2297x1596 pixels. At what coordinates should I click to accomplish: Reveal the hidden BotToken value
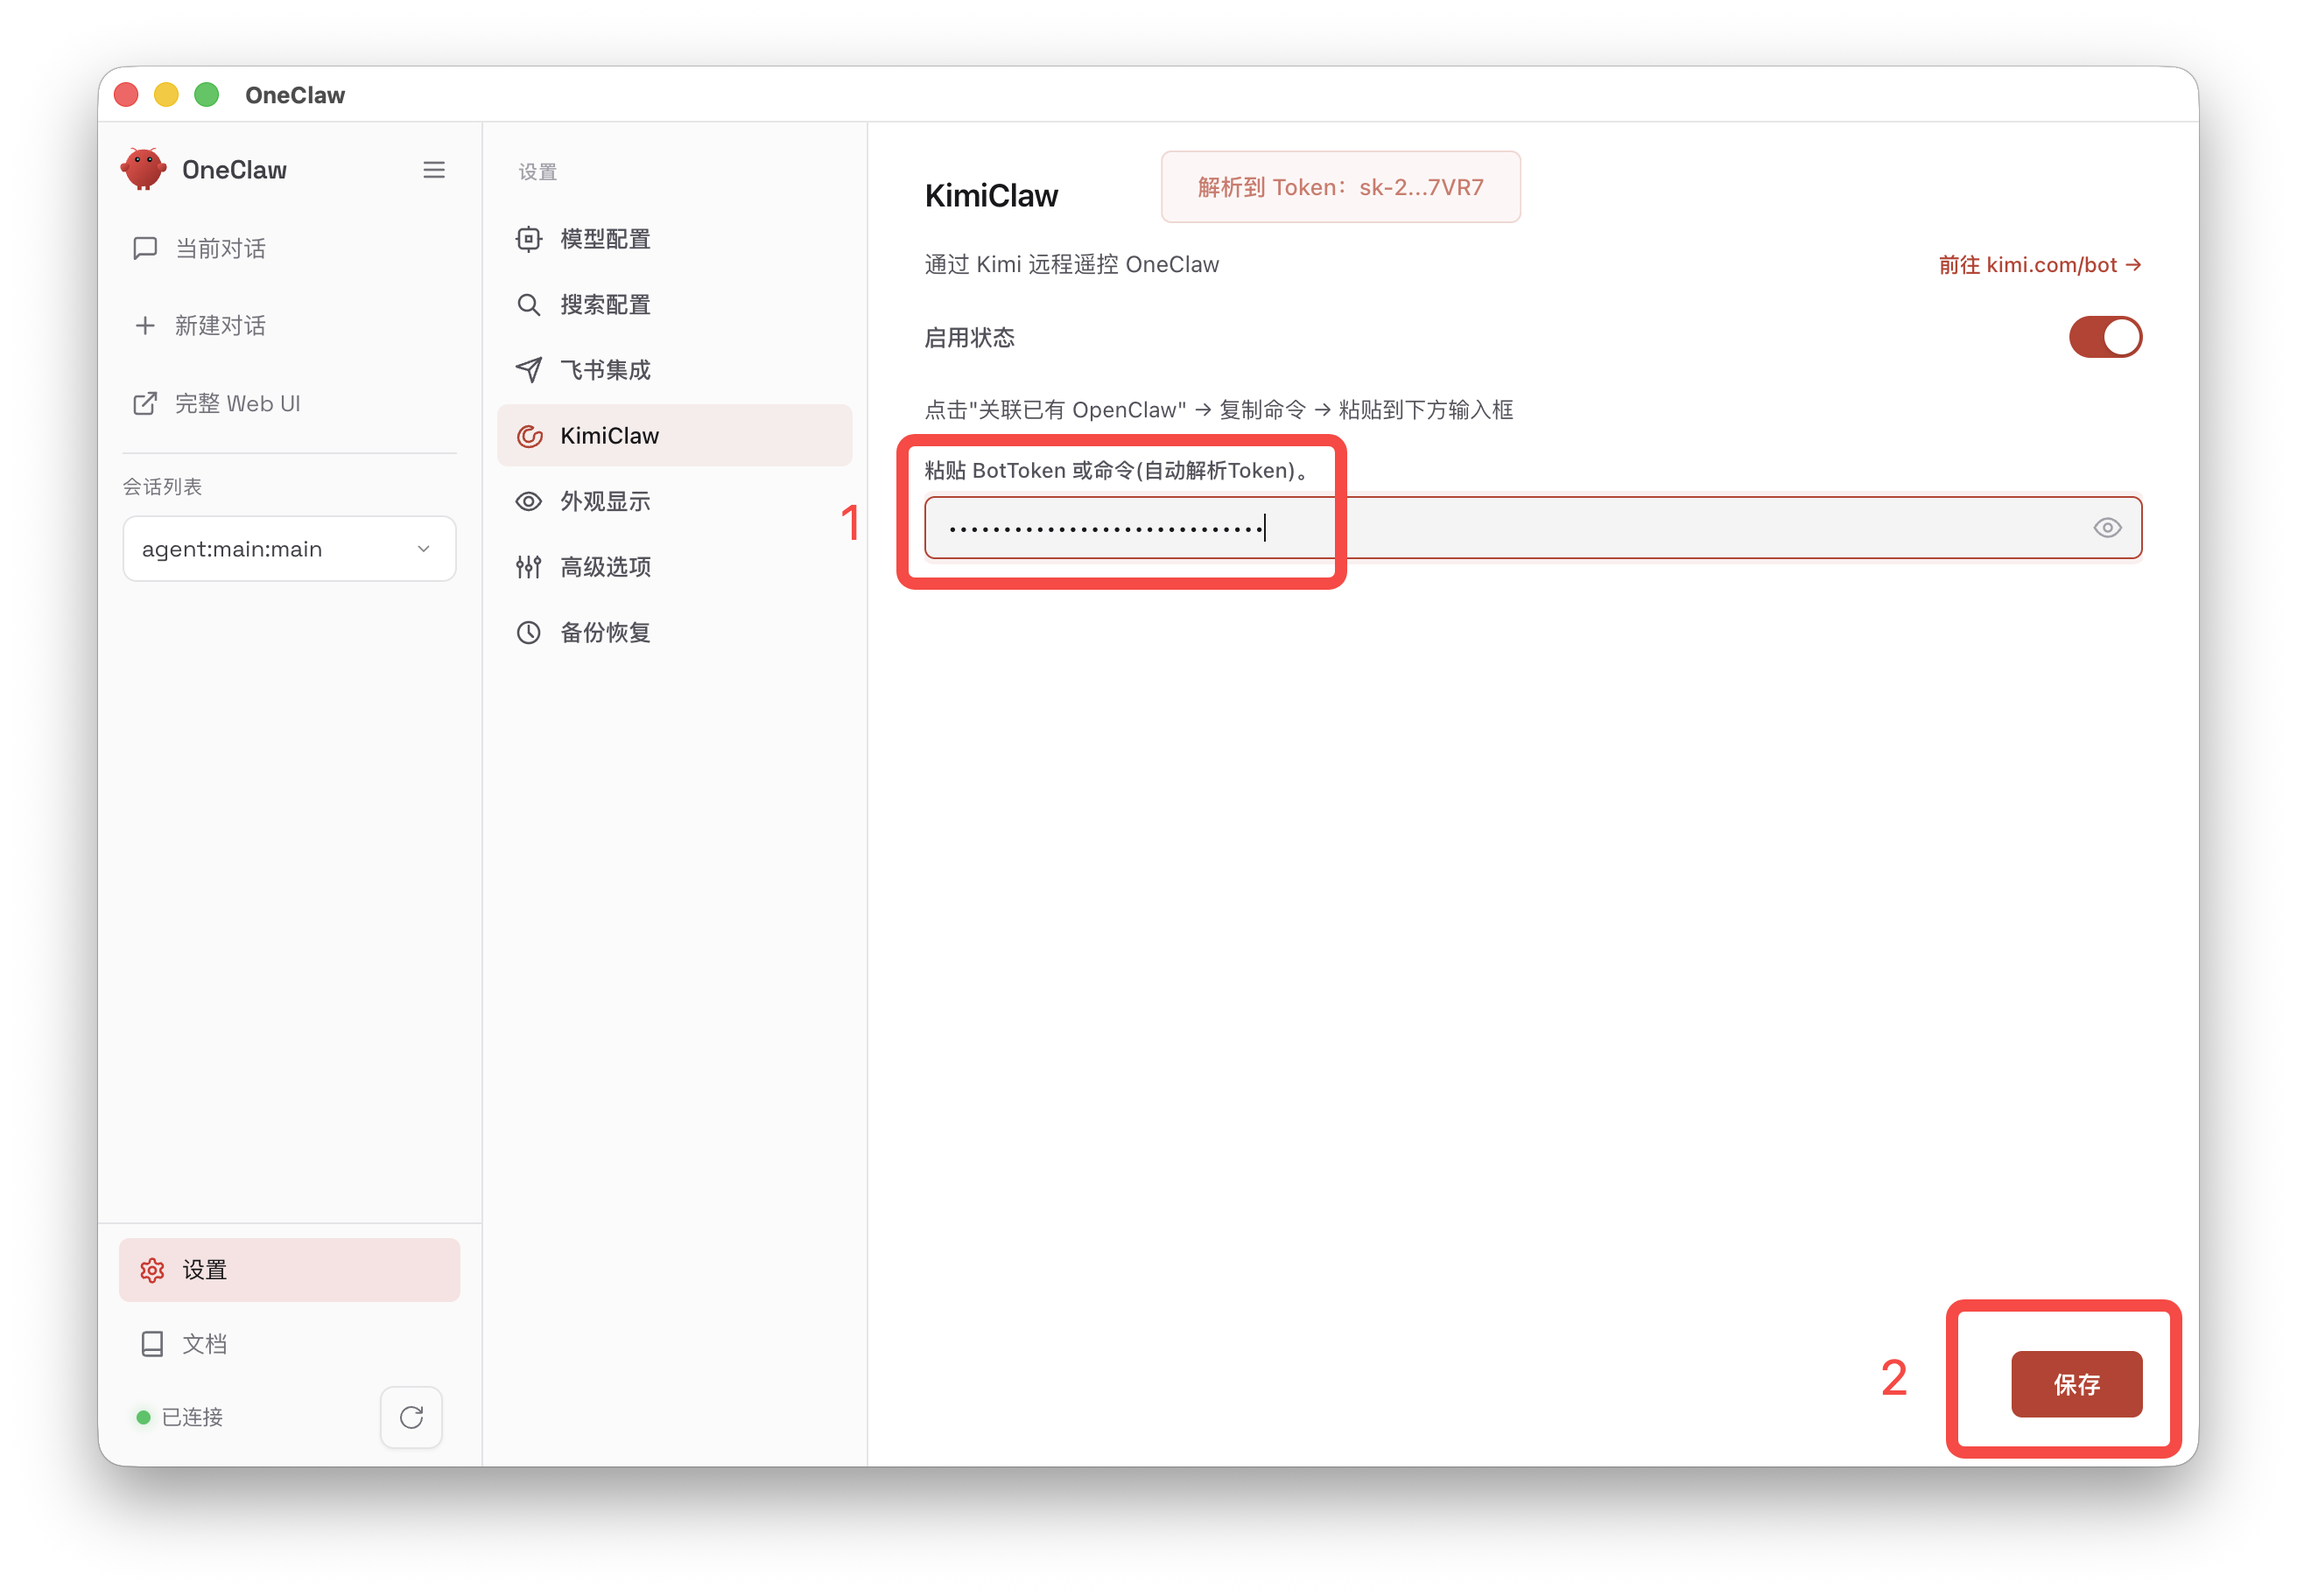tap(2108, 527)
